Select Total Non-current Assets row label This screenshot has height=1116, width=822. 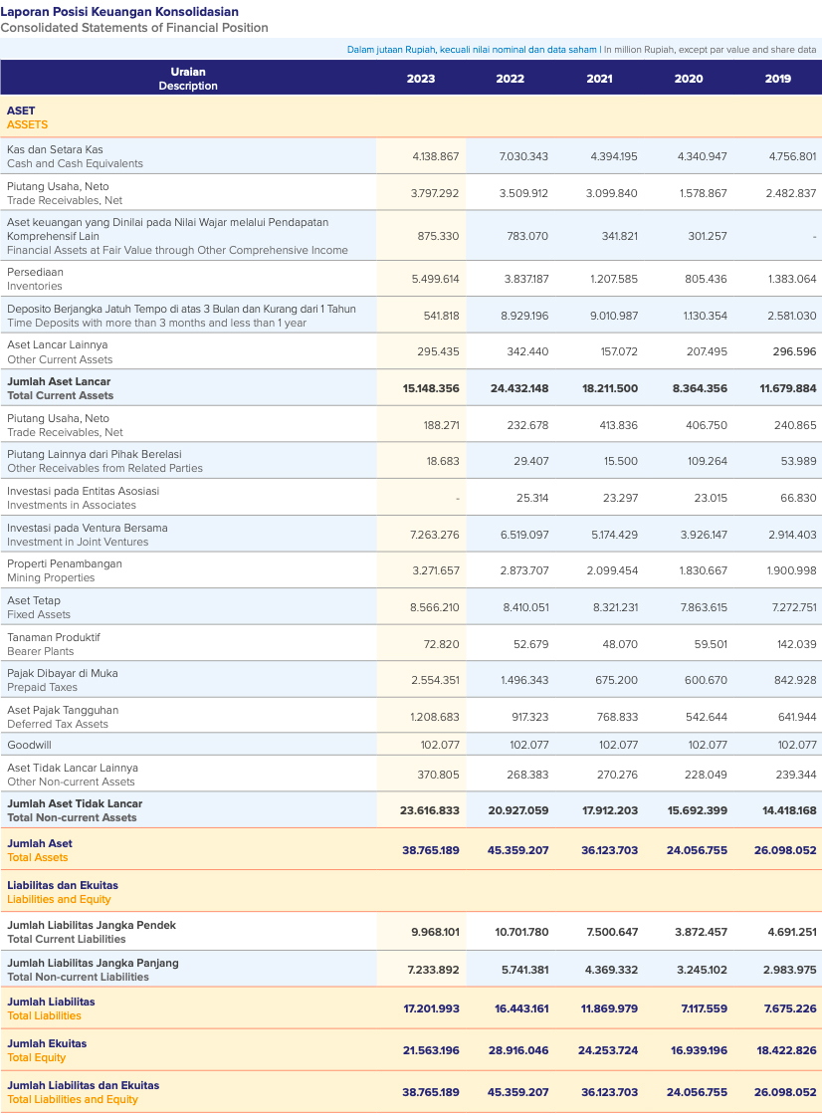(x=75, y=810)
